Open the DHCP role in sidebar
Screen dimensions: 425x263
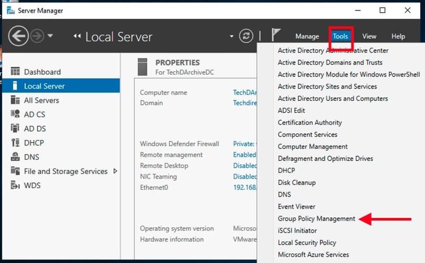[34, 143]
